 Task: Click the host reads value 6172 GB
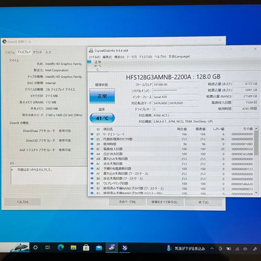click(245, 83)
